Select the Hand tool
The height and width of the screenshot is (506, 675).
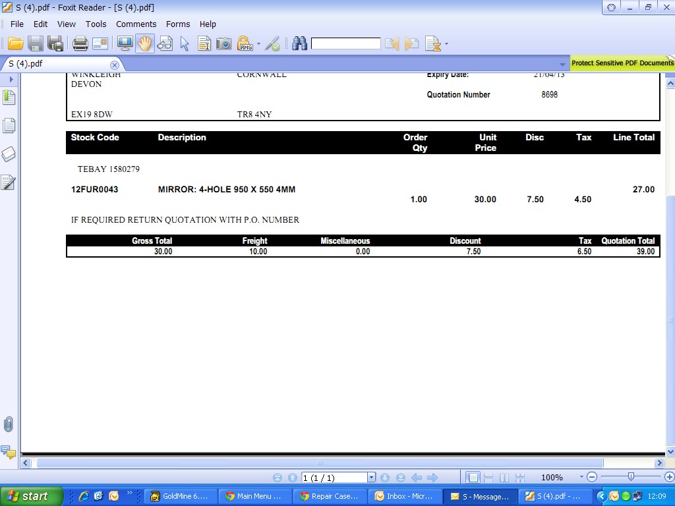pyautogui.click(x=144, y=44)
